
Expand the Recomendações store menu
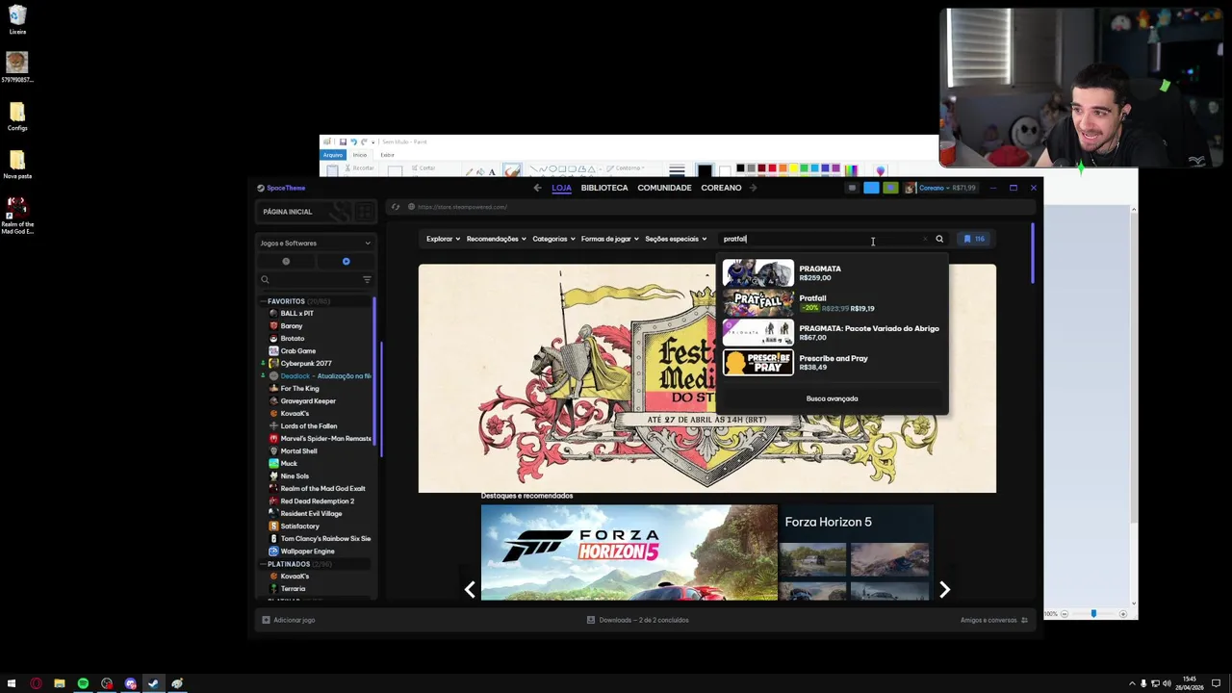496,239
